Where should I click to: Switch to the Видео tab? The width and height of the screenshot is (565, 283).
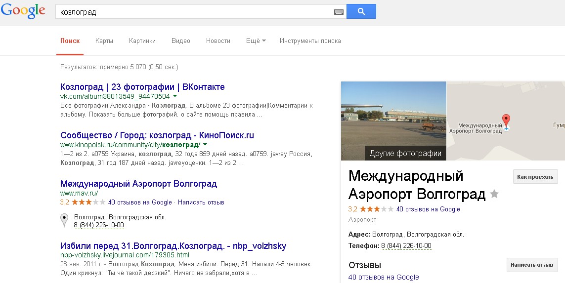point(180,40)
